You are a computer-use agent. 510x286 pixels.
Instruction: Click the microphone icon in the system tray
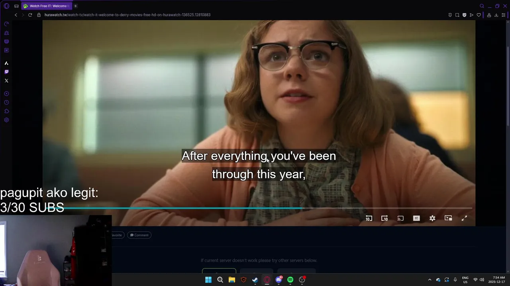pyautogui.click(x=455, y=280)
